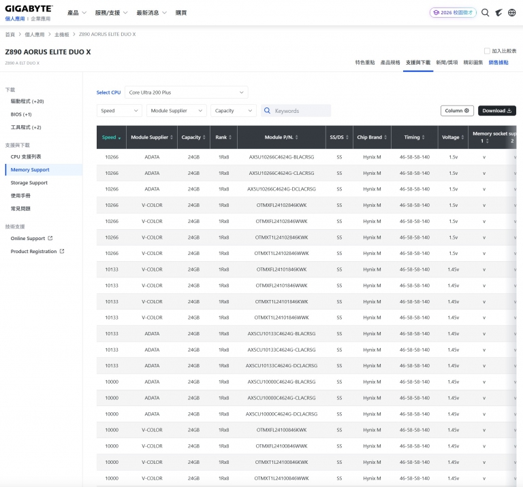Click the search magnifier icon in header
This screenshot has width=523, height=487.
486,12
